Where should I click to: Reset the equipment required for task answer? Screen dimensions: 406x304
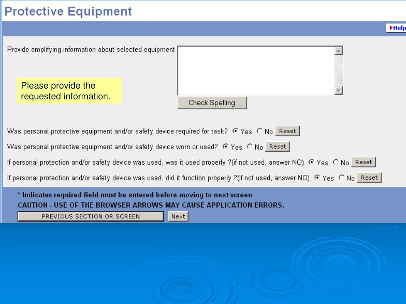[287, 131]
